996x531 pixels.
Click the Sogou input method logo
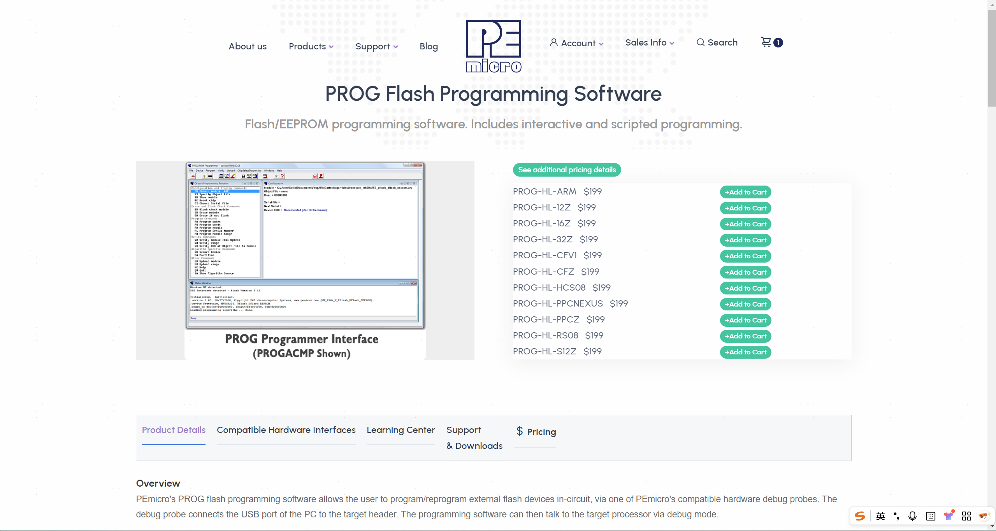coord(860,516)
